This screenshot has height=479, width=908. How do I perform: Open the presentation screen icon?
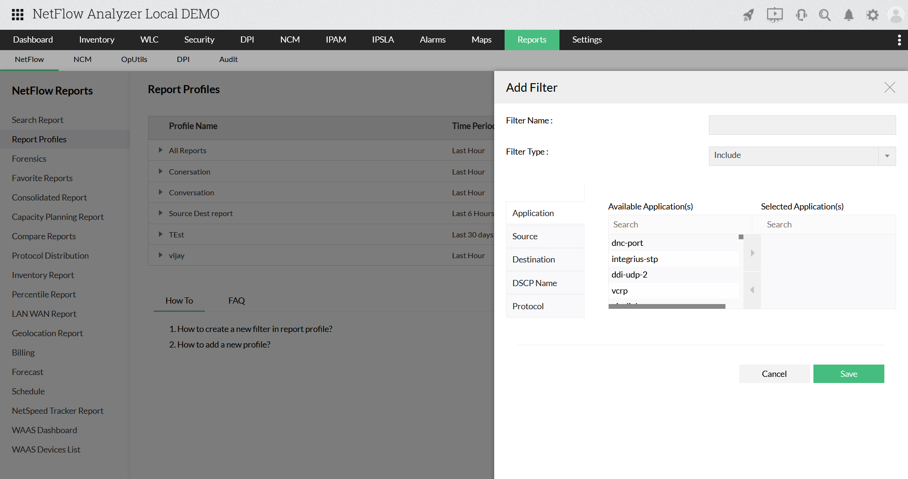775,15
